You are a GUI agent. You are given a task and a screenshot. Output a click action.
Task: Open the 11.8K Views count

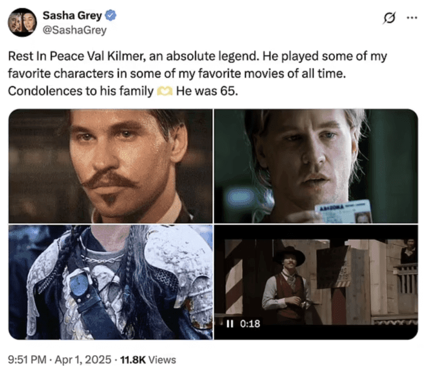click(x=148, y=360)
